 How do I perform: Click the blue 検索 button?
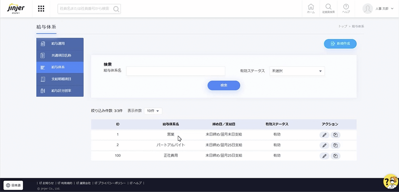click(224, 85)
